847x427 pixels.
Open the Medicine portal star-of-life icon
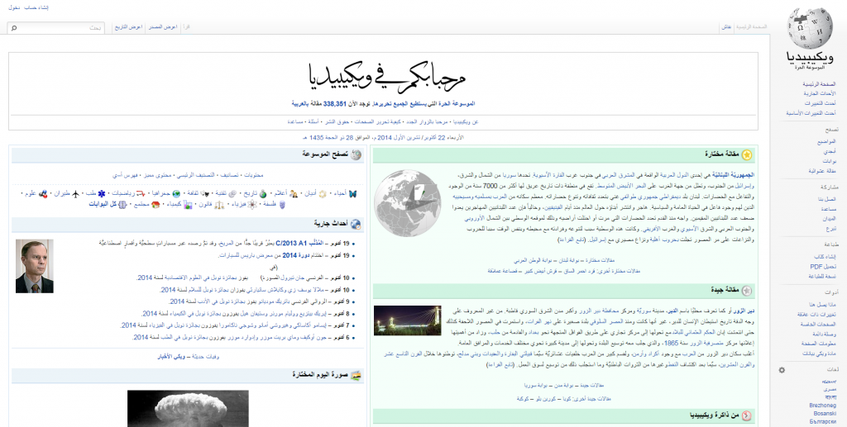click(102, 193)
